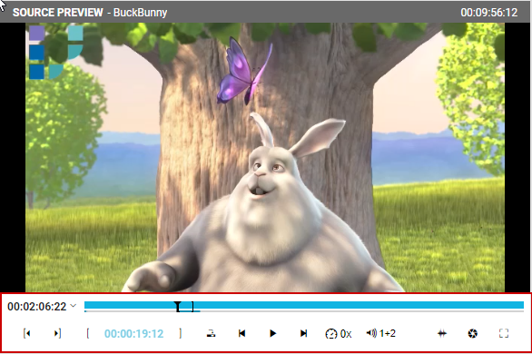Click the playhead marker on the seek bar
The height and width of the screenshot is (354, 532).
(178, 306)
